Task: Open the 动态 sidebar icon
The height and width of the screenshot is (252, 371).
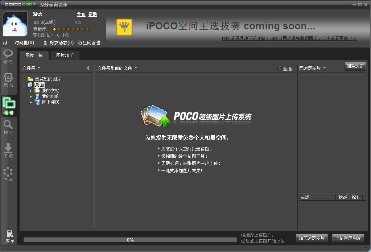Action: (8, 80)
